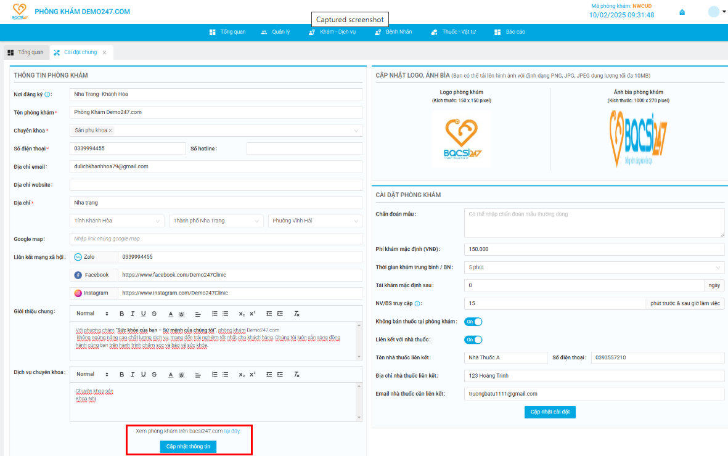728x456 pixels.
Task: Open Quản lý menu
Action: pyautogui.click(x=276, y=32)
